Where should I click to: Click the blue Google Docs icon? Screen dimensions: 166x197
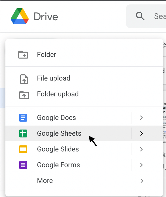(x=23, y=118)
